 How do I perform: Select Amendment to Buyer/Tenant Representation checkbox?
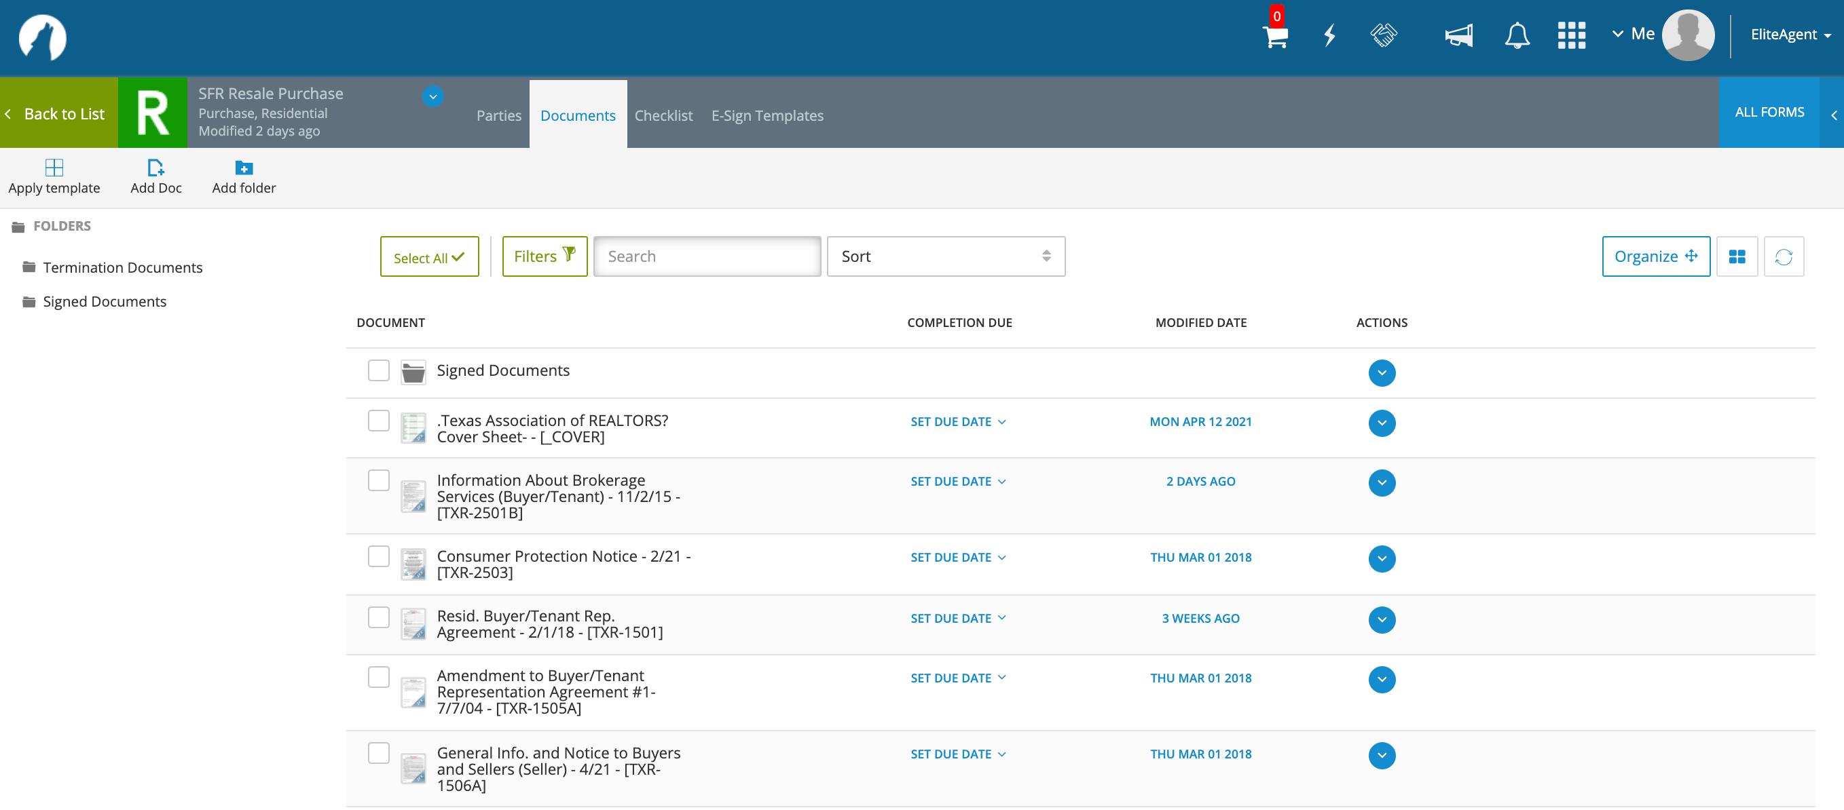click(x=379, y=677)
